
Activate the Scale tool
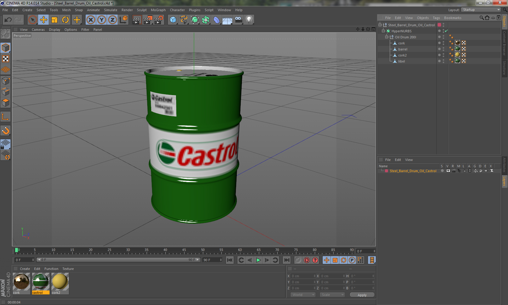click(54, 20)
